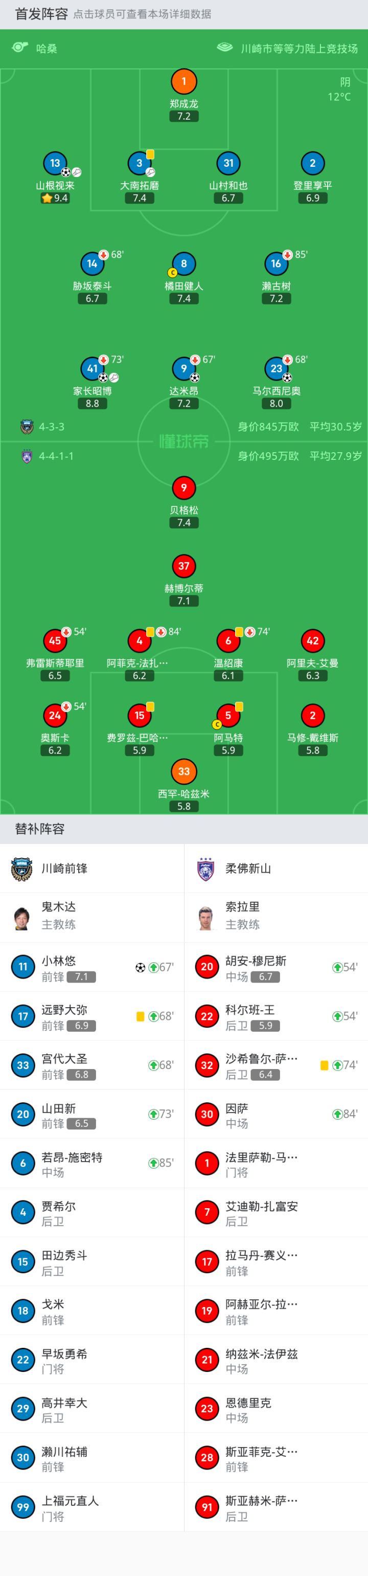Tap 贝格松's red number 9 badge
The width and height of the screenshot is (368, 1576).
184,487
